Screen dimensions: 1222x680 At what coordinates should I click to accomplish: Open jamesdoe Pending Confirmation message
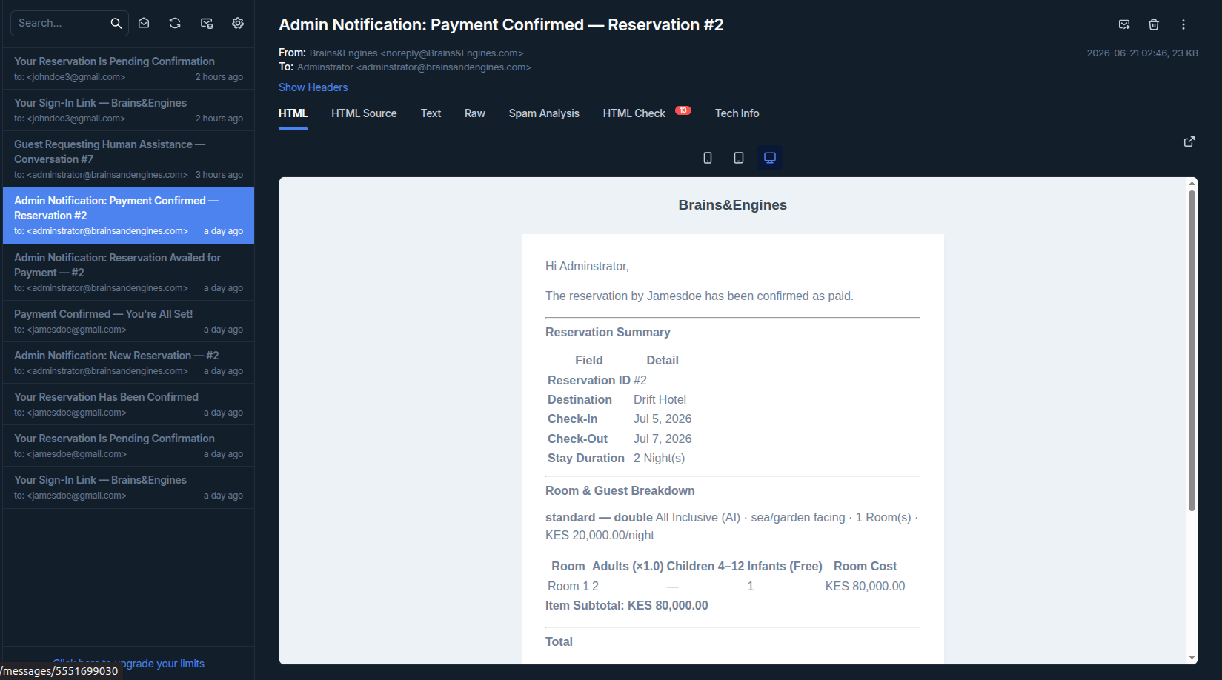pos(129,446)
